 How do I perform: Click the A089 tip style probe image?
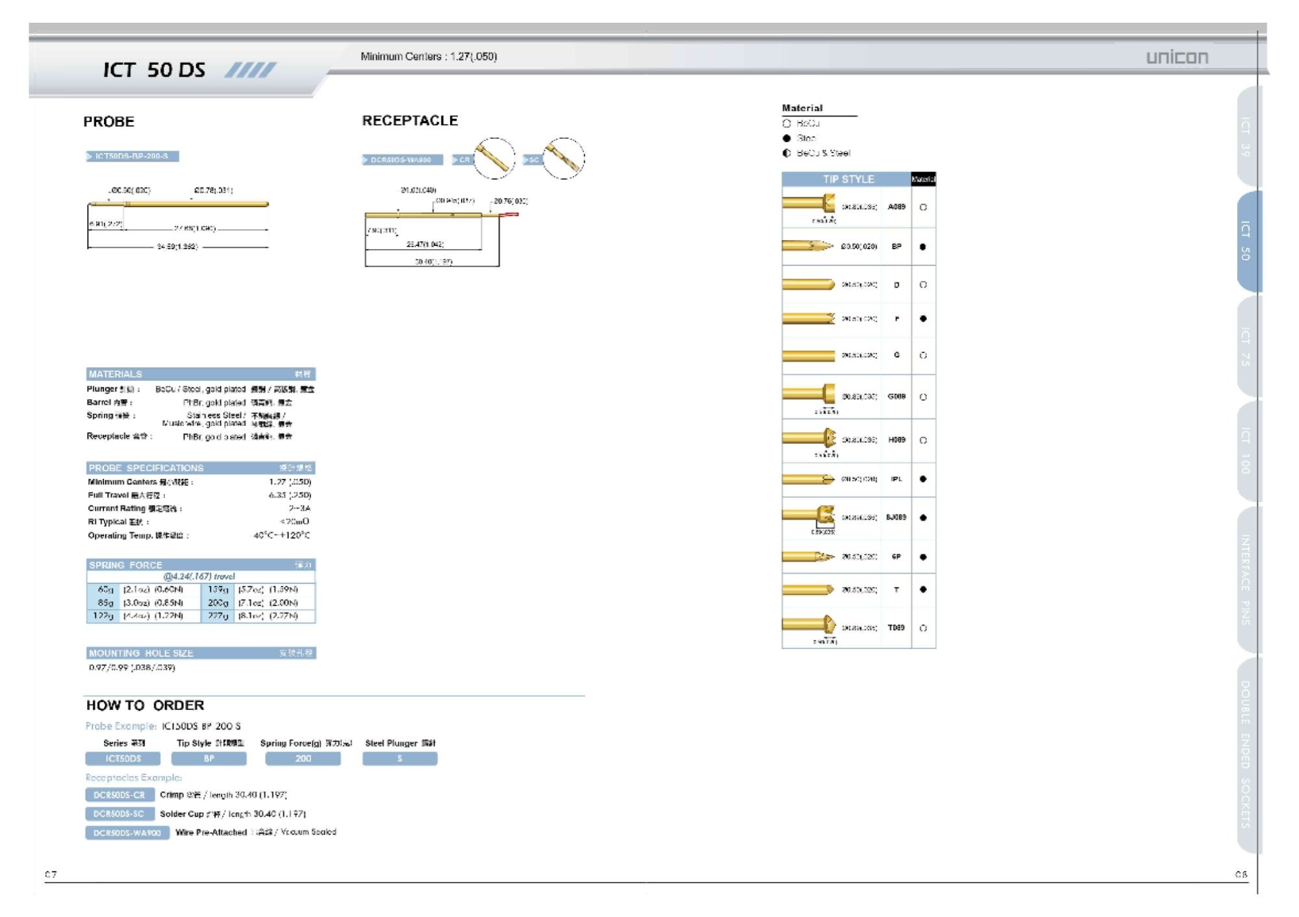[809, 203]
